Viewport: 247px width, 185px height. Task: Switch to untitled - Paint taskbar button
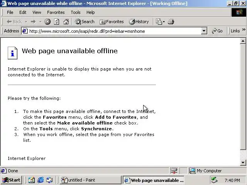pos(90,180)
